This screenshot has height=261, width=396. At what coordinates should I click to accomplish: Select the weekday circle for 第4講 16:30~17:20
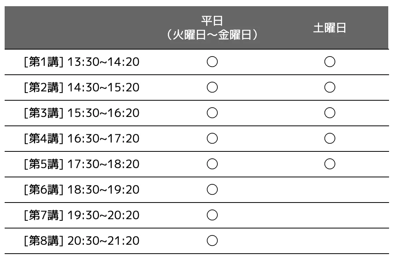[212, 138]
